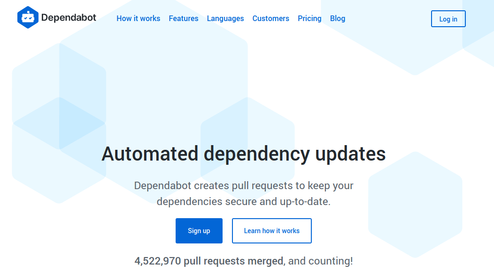
Task: Open the How it works nav link
Action: click(139, 19)
